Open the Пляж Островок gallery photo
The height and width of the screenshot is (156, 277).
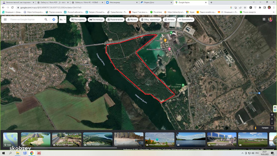(x=98, y=140)
